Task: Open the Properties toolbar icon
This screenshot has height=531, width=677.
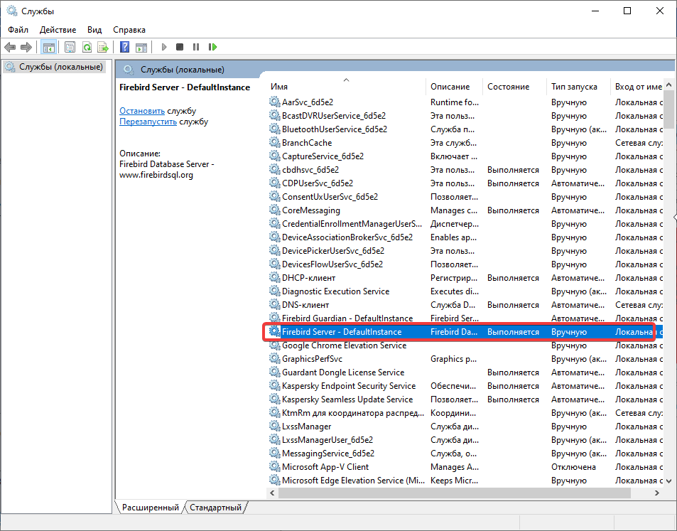Action: click(x=70, y=48)
